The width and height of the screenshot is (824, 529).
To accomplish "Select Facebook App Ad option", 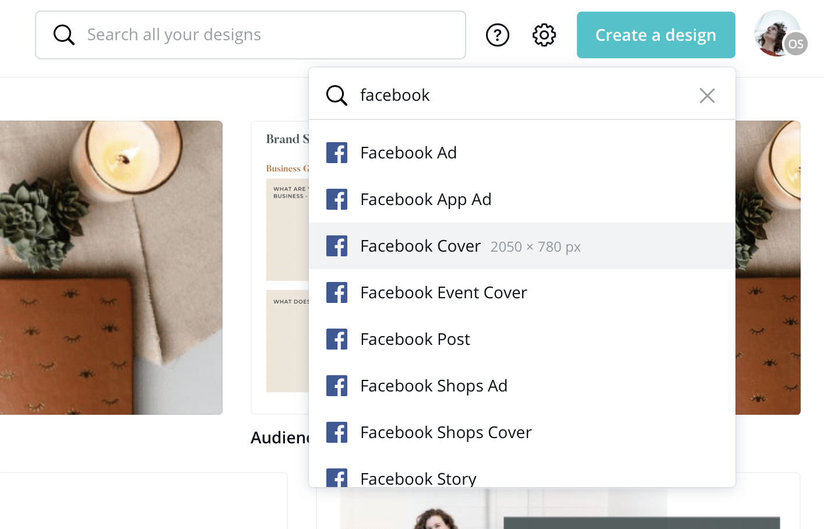I will 522,199.
